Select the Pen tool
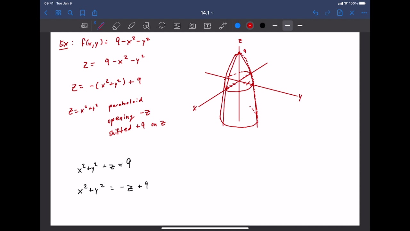The width and height of the screenshot is (410, 231). 101,26
